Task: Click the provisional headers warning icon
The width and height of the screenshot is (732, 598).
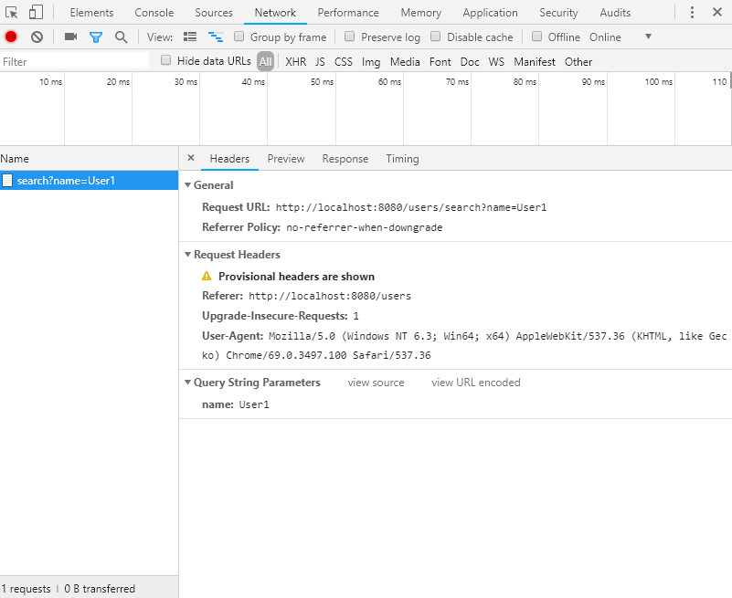Action: coord(207,276)
